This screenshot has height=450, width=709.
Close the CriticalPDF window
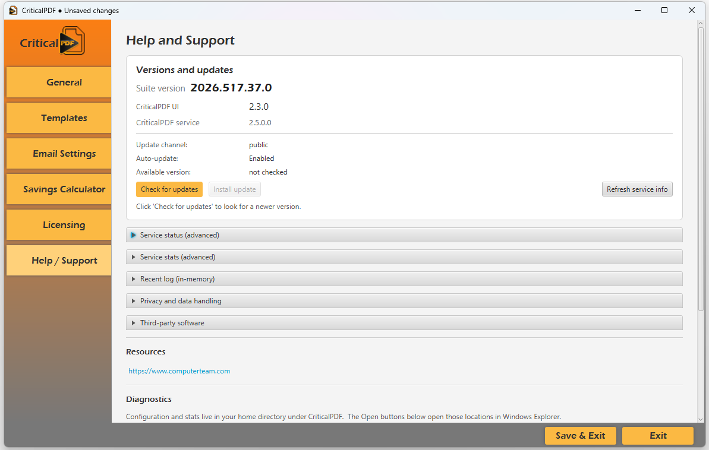pyautogui.click(x=691, y=10)
